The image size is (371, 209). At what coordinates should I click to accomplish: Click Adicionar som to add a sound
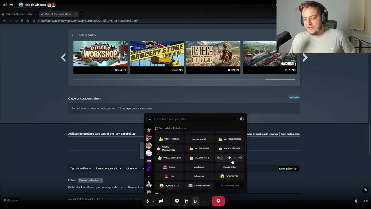tap(230, 185)
